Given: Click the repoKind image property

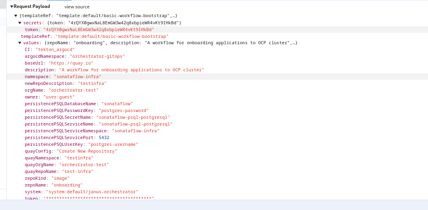Looking at the screenshot, I should (x=47, y=179).
